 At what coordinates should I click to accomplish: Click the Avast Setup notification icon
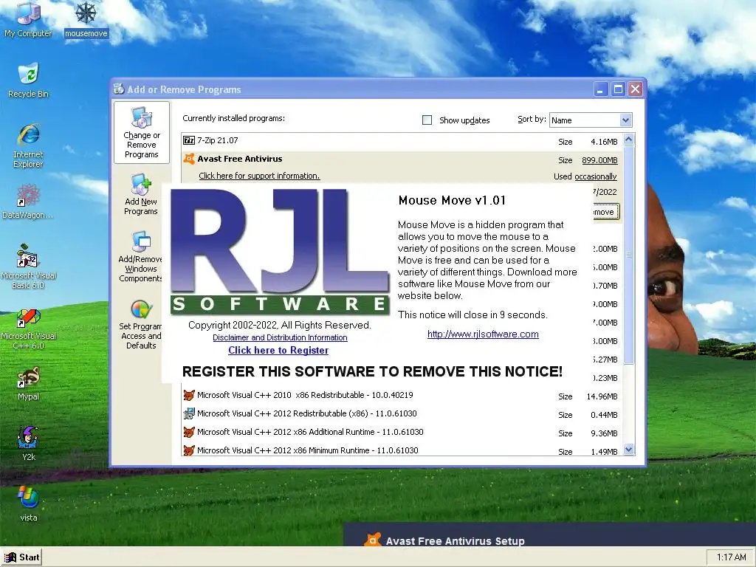tap(373, 540)
